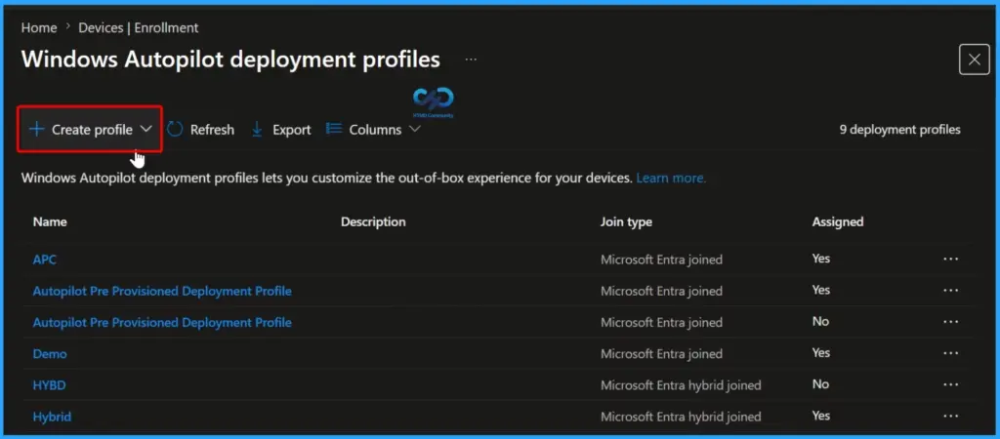The height and width of the screenshot is (439, 1000).
Task: Open more options for unassigned Pre Provisioned row
Action: pyautogui.click(x=950, y=322)
